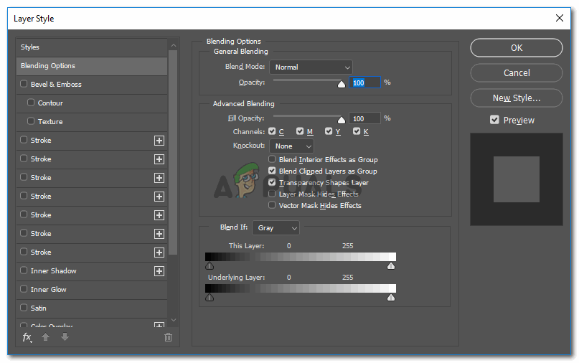Click the plus icon on the last Stroke row

[159, 253]
